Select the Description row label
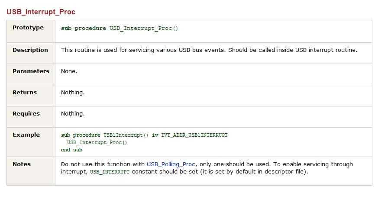The width and height of the screenshot is (375, 199). (x=30, y=50)
